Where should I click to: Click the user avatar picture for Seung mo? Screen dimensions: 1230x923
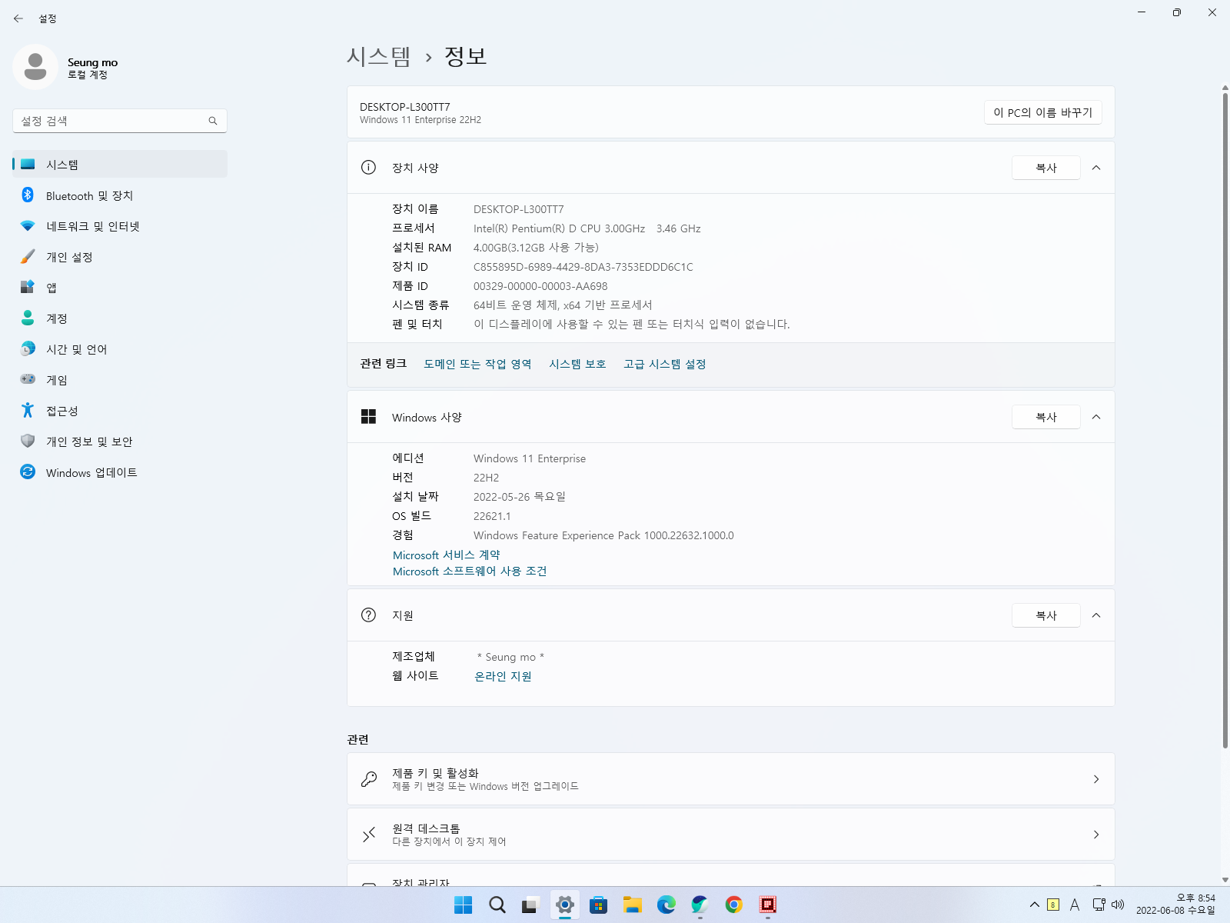tap(35, 67)
